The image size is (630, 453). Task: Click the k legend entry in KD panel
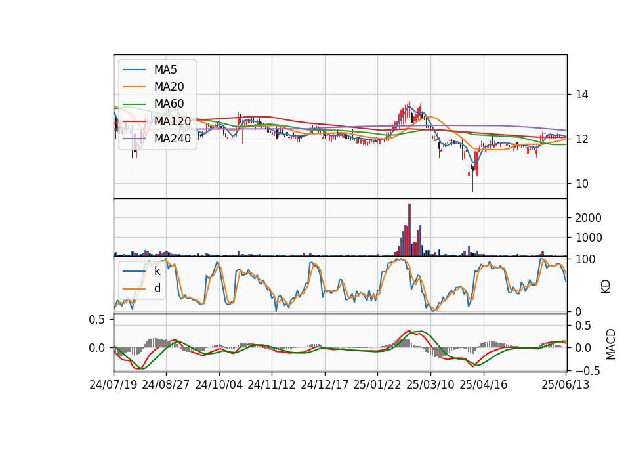coord(157,271)
